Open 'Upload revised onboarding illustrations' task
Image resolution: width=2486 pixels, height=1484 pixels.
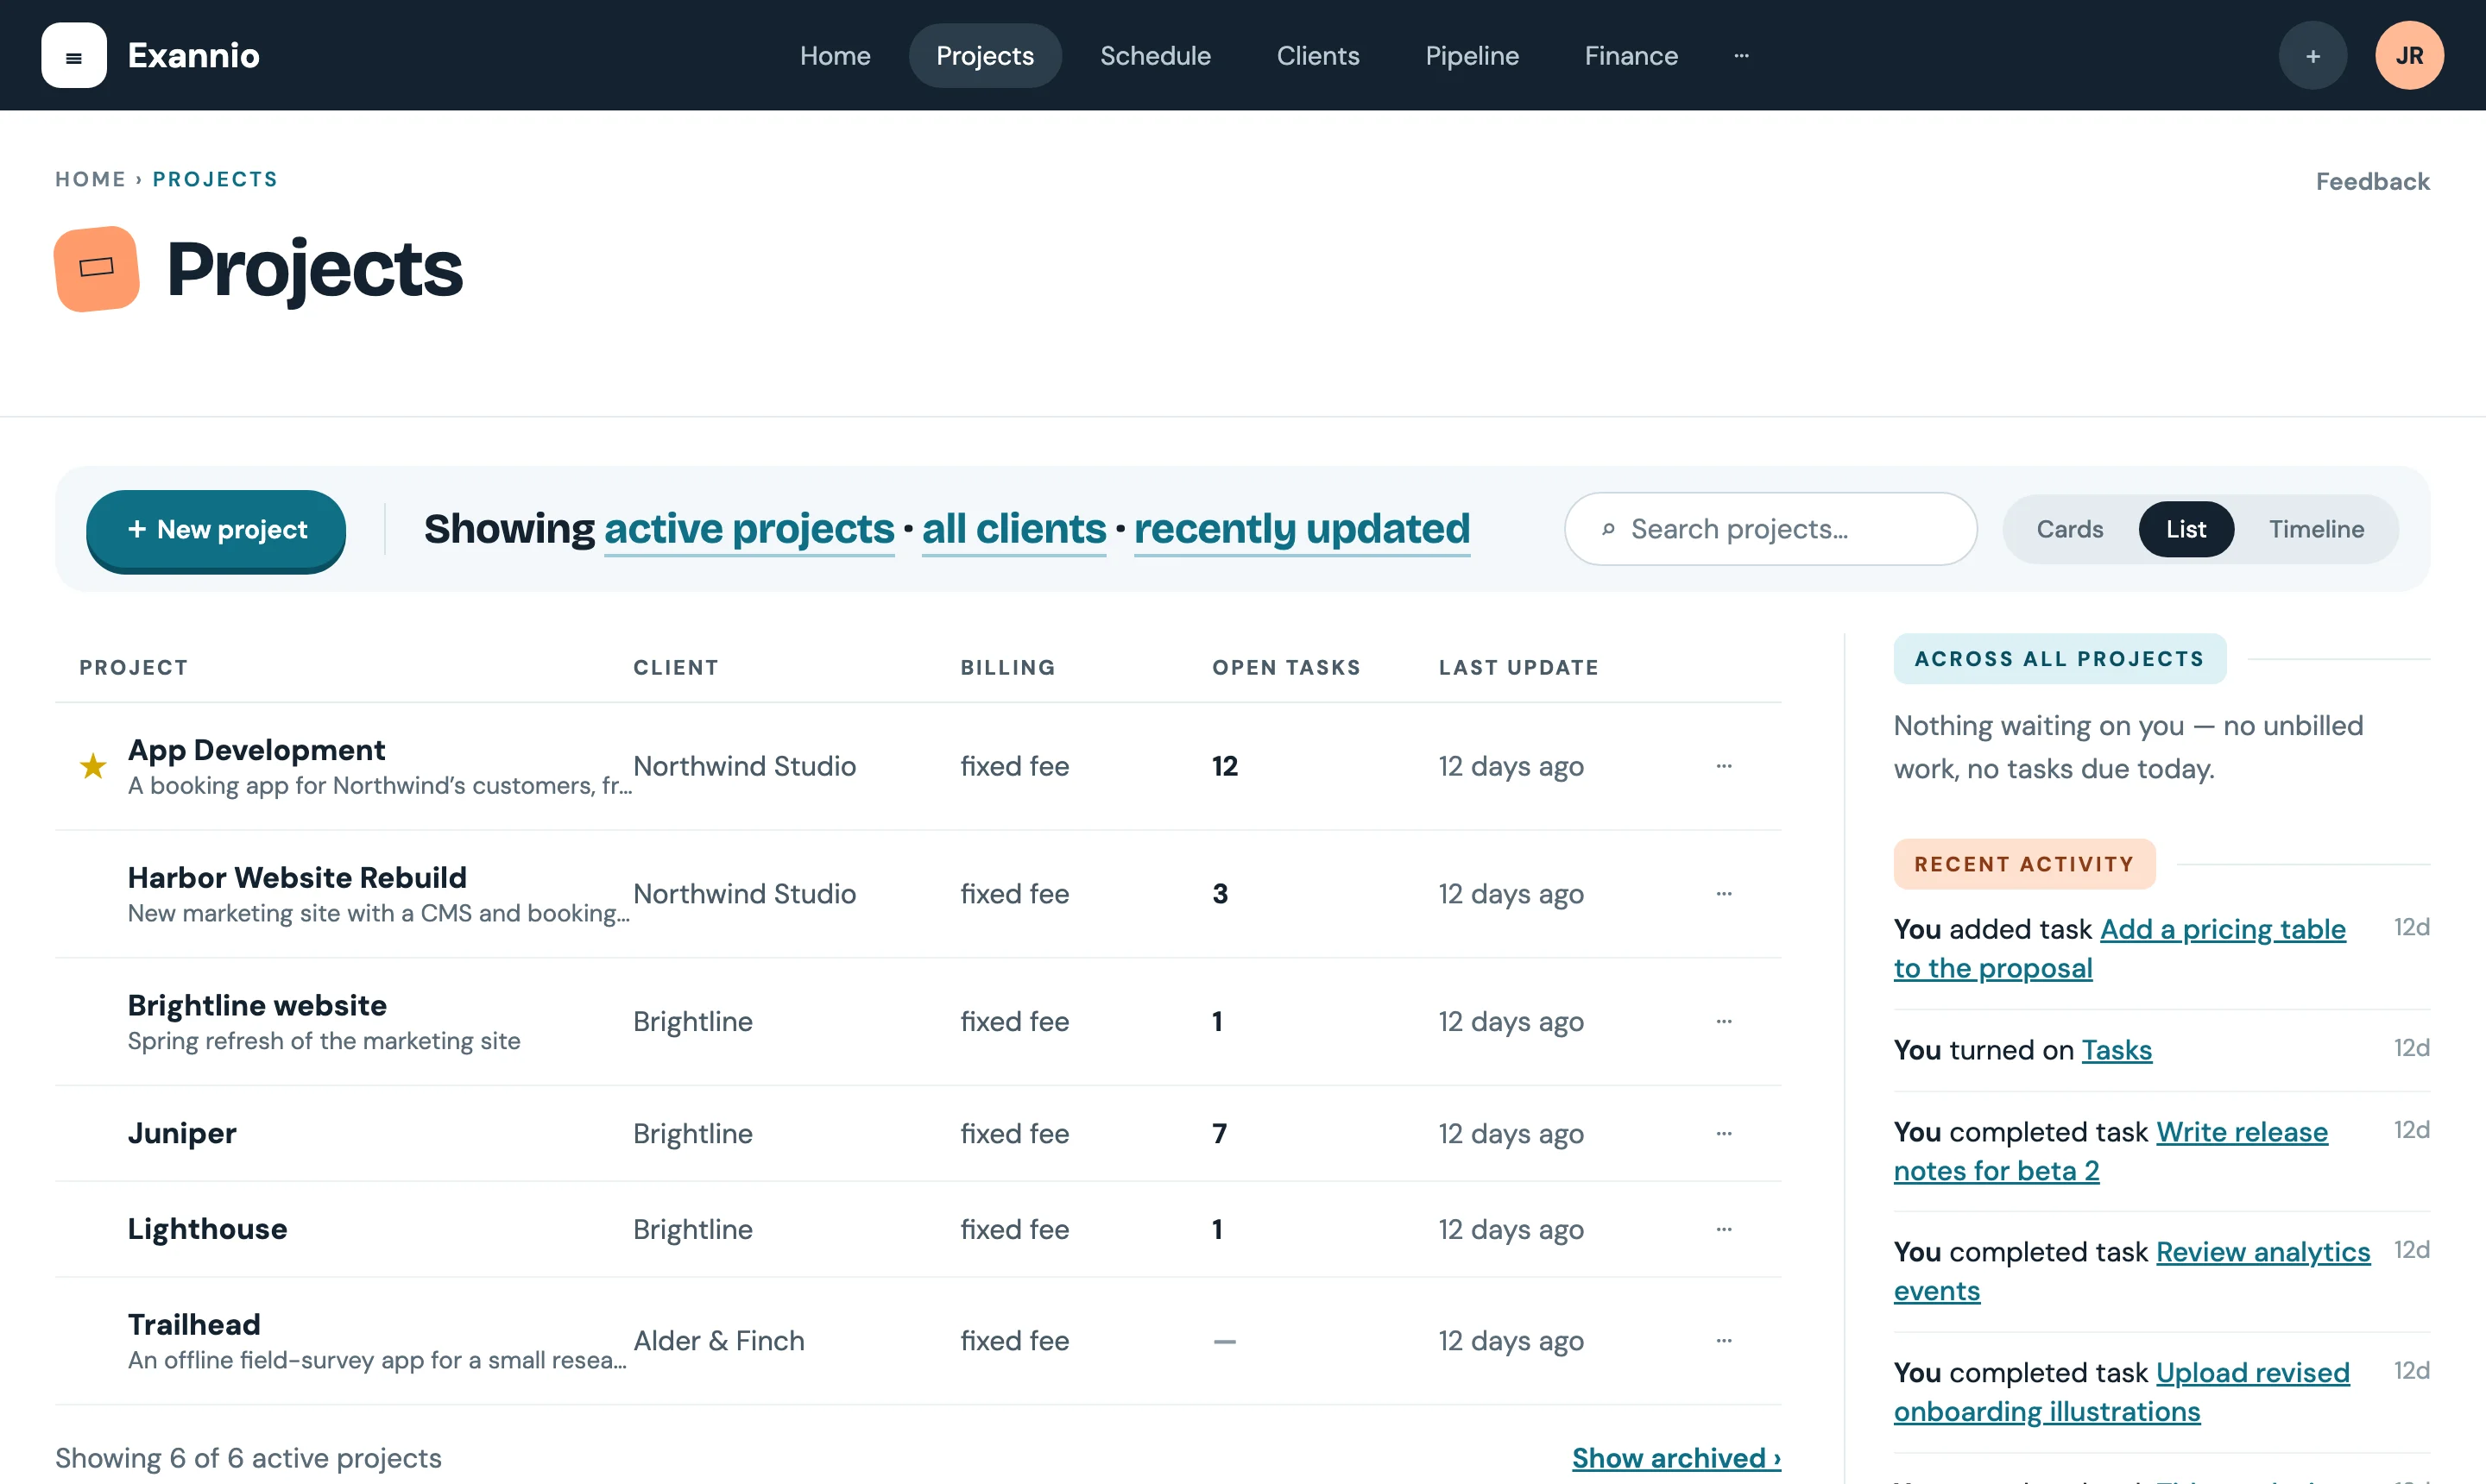[x=2121, y=1392]
